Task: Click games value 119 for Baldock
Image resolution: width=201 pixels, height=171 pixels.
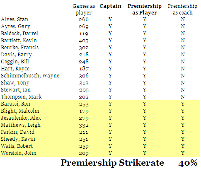Action: 84,34
